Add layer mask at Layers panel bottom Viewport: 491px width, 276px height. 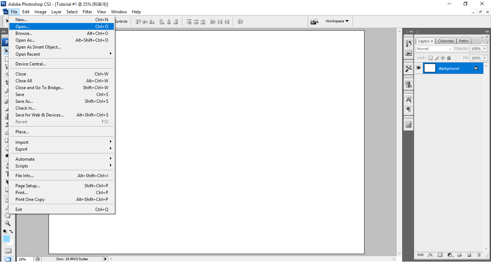(440, 255)
